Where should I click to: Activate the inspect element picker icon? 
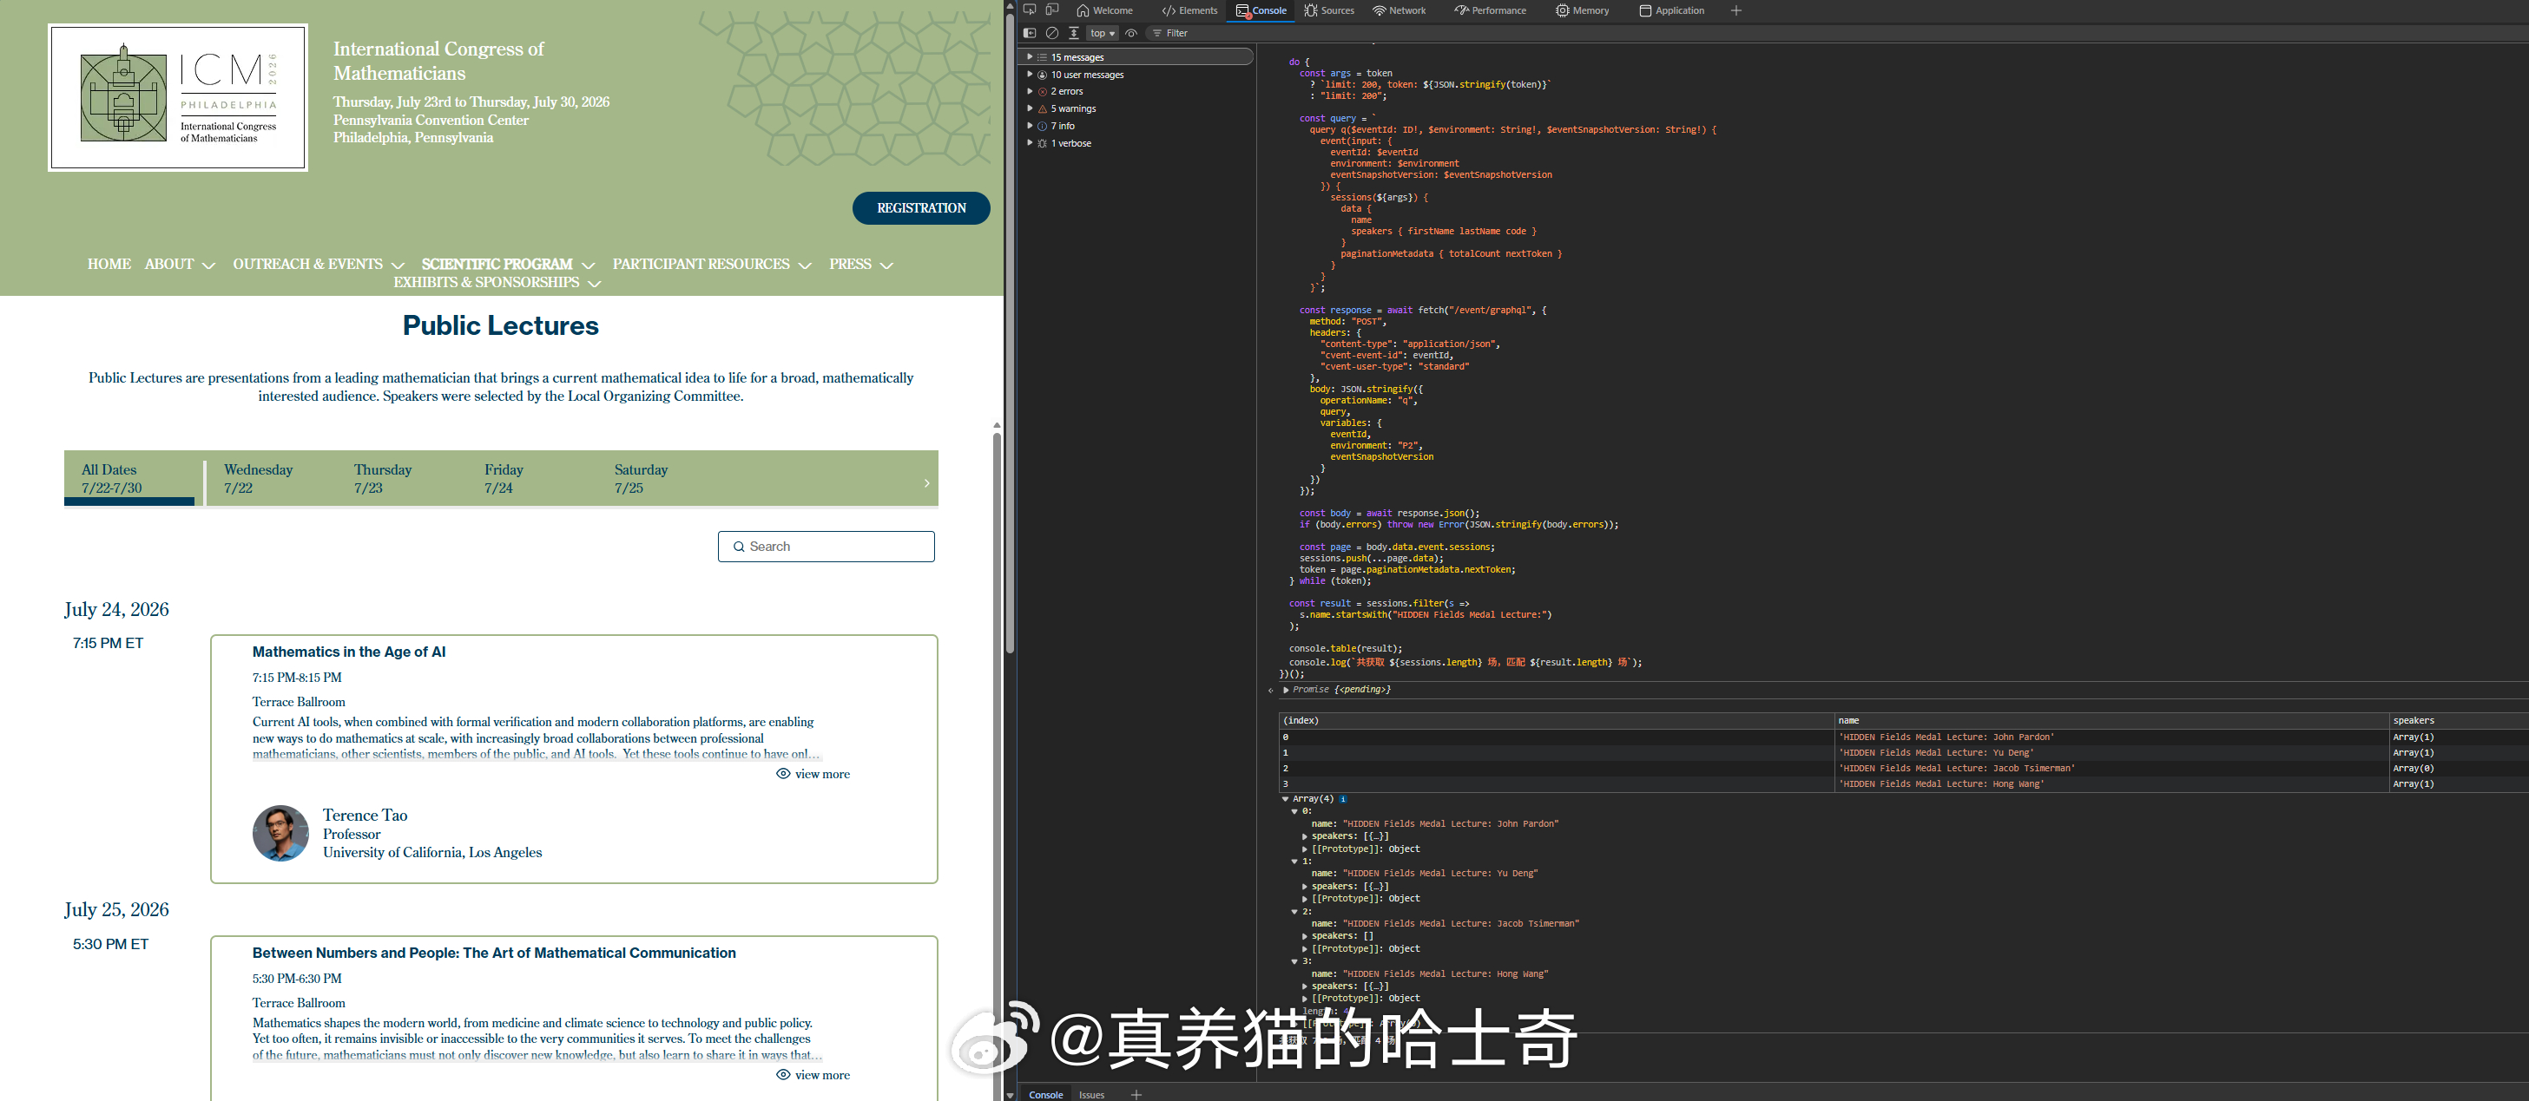tap(1029, 10)
